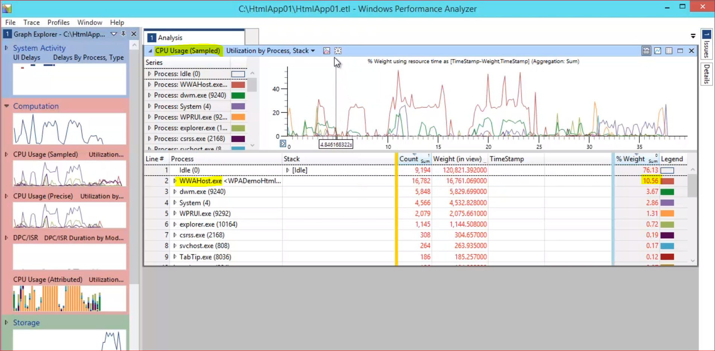Click the chart type selector icon
The height and width of the screenshot is (351, 715).
[327, 51]
